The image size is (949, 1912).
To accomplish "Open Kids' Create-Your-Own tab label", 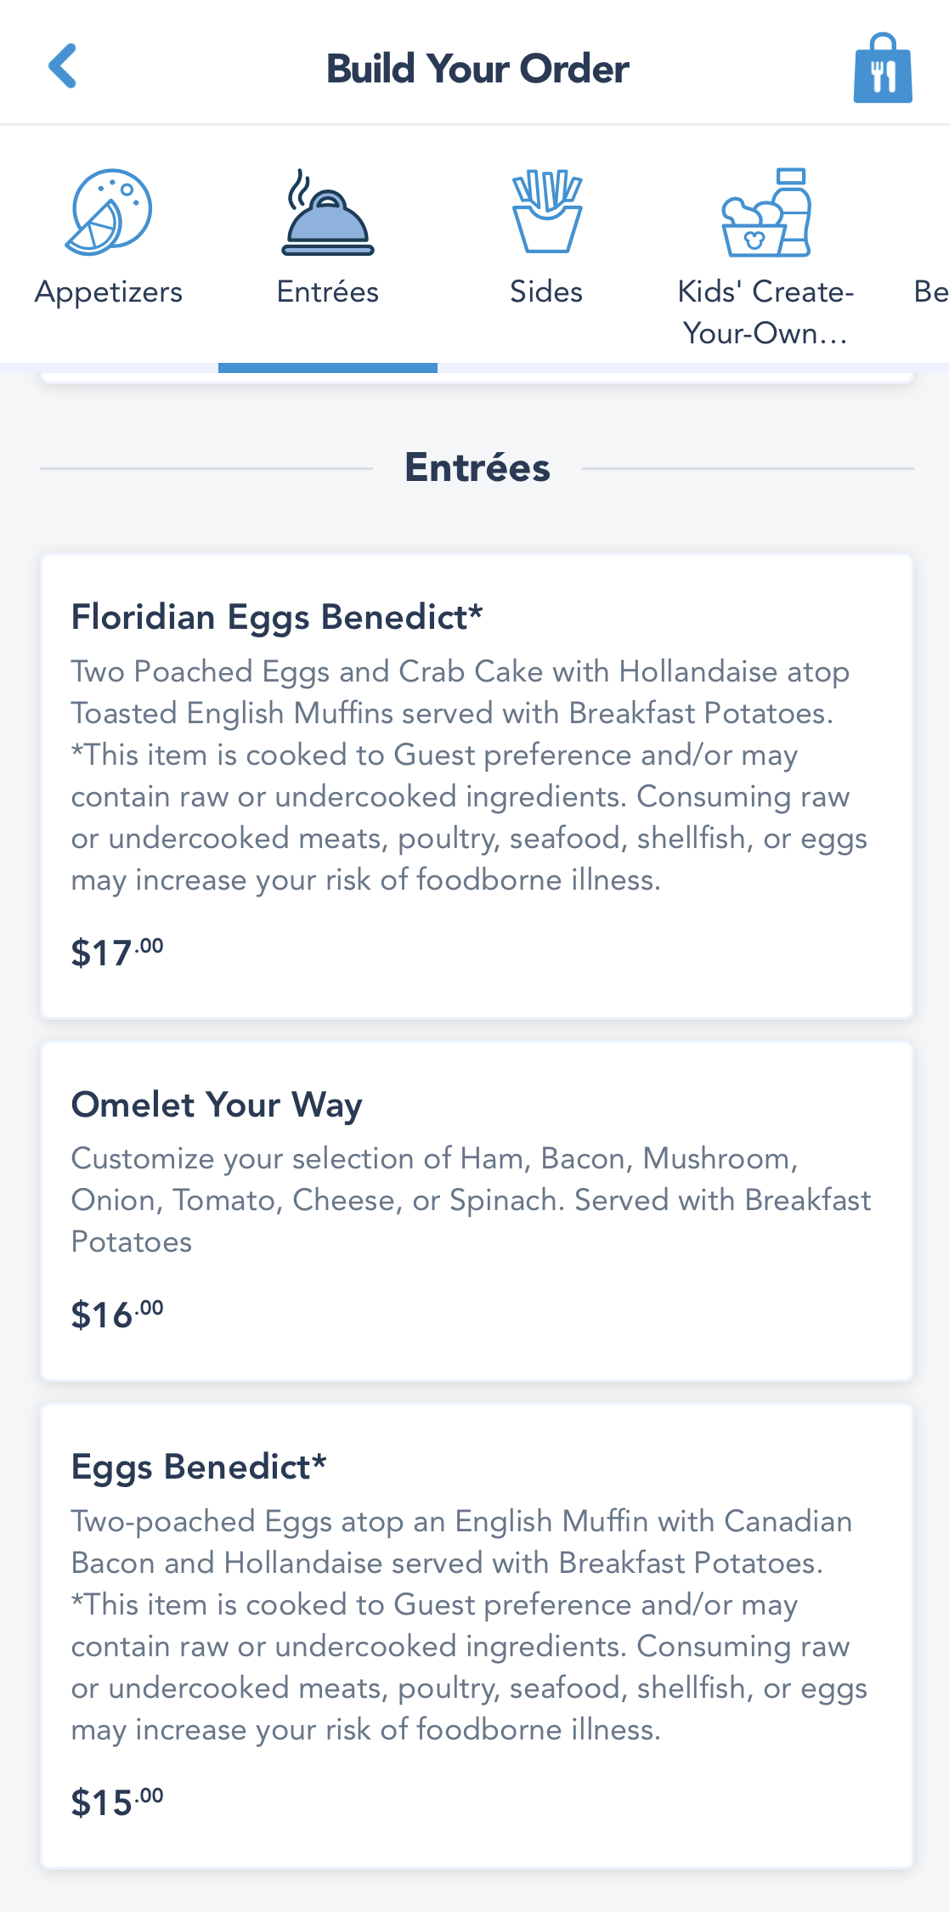I will pyautogui.click(x=765, y=312).
